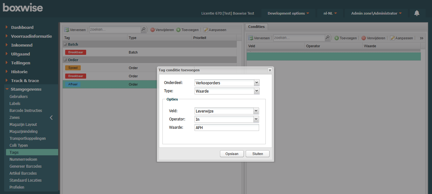Open the Development options menu

point(288,13)
